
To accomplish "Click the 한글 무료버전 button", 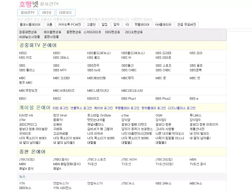I will click(186, 25).
